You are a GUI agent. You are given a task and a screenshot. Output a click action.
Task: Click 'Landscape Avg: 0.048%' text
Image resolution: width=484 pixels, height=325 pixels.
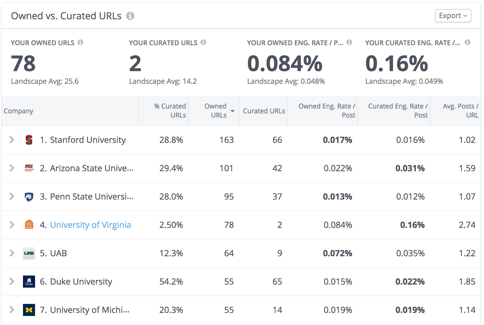286,81
